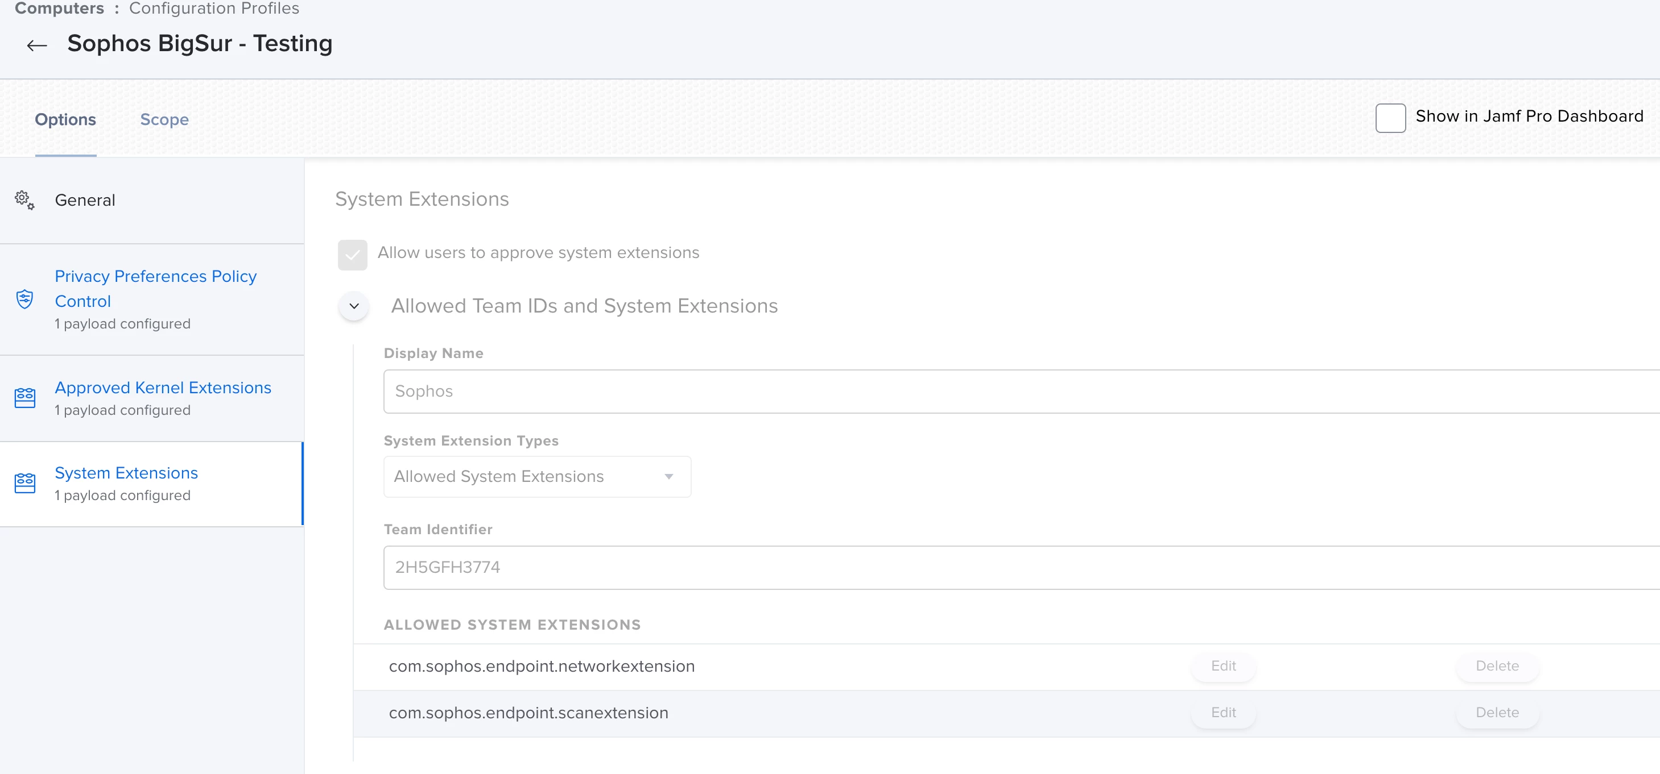This screenshot has height=774, width=1660.
Task: Click com.sophos.endpoint.scanextension row text
Action: click(528, 713)
